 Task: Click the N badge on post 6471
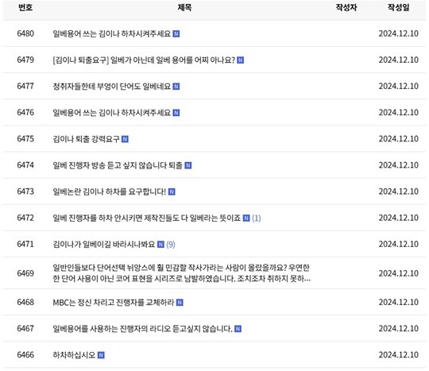click(x=160, y=245)
